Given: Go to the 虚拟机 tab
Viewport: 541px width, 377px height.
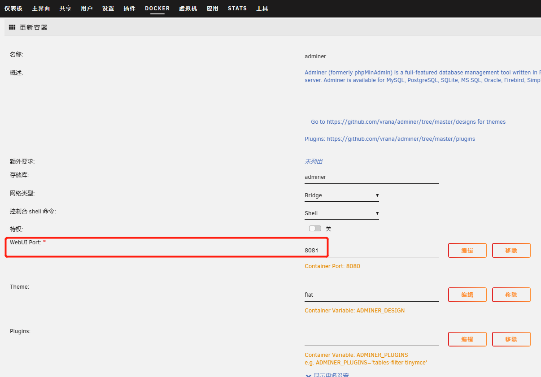Looking at the screenshot, I should click(x=188, y=9).
